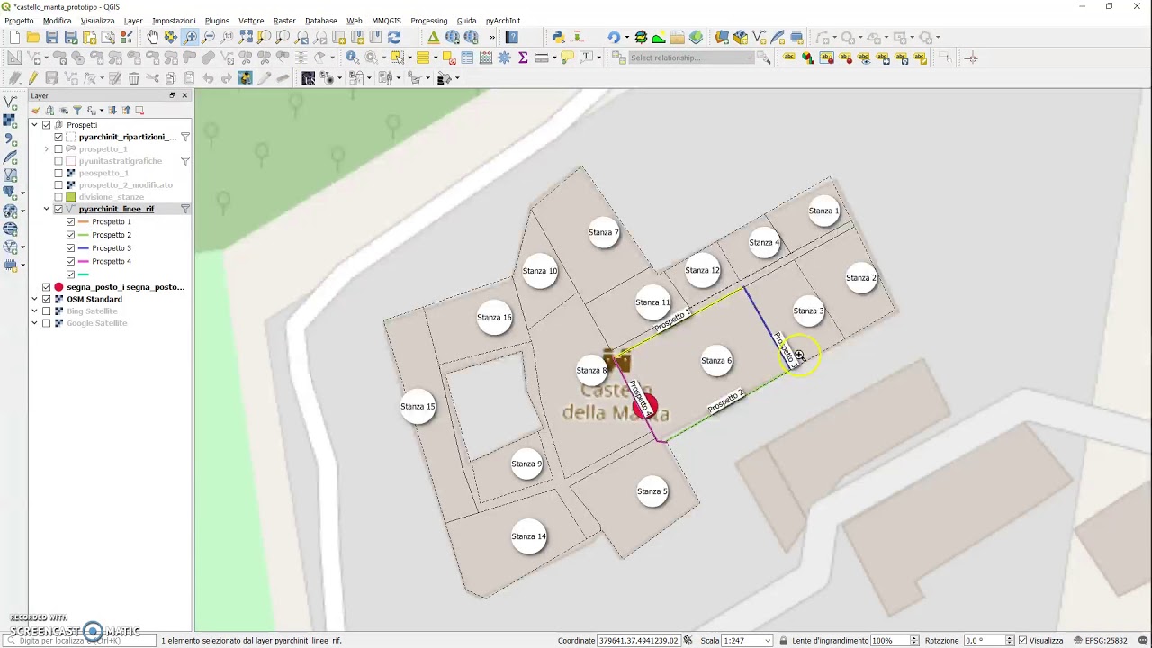Open the Scala scale dropdown

click(x=768, y=641)
